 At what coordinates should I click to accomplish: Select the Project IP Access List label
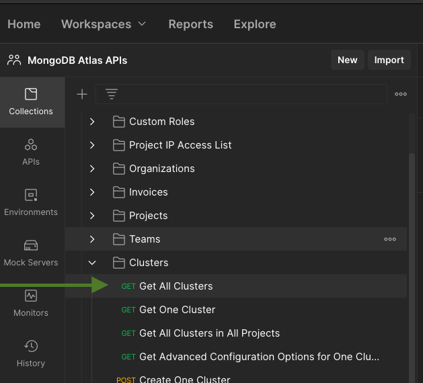pyautogui.click(x=180, y=145)
